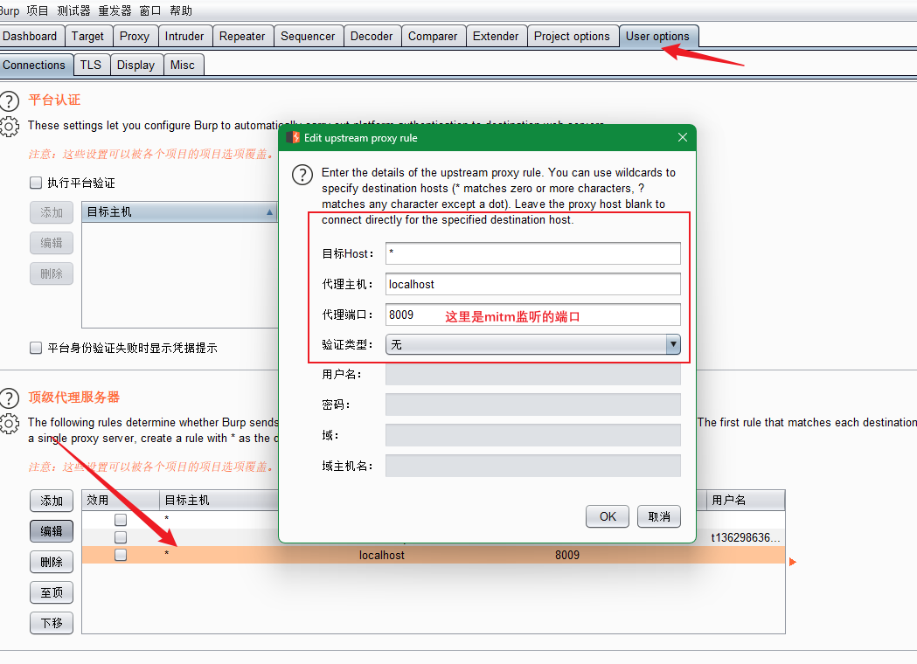Open the Project options tab
The height and width of the screenshot is (664, 917).
572,36
